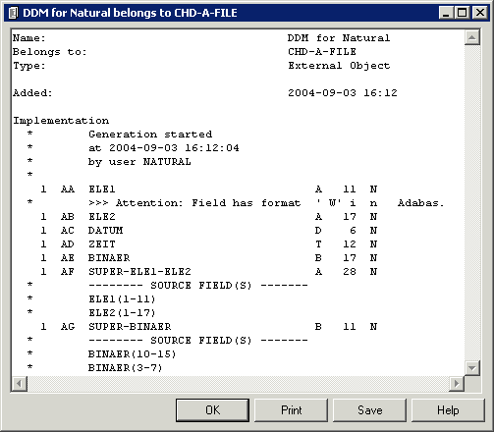Viewport: 494px width, 432px height.
Task: Click the document icon in the title bar
Action: [x=13, y=13]
